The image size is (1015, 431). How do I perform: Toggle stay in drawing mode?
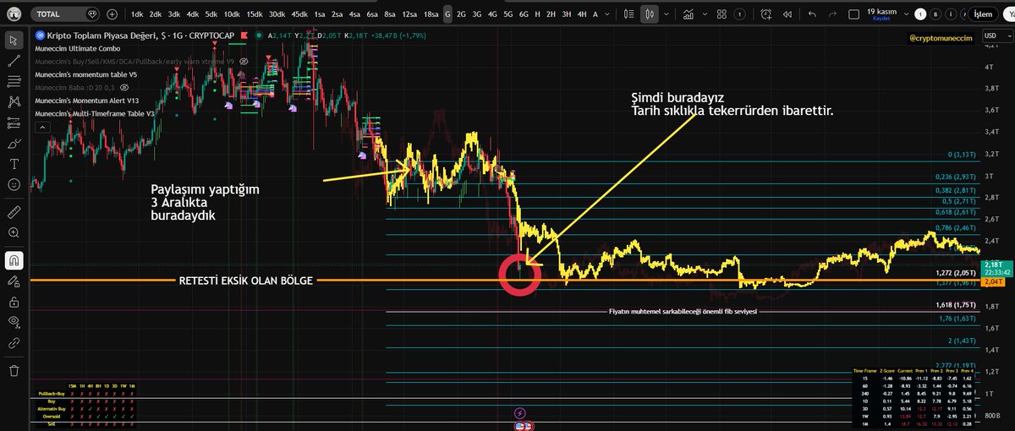coord(14,280)
